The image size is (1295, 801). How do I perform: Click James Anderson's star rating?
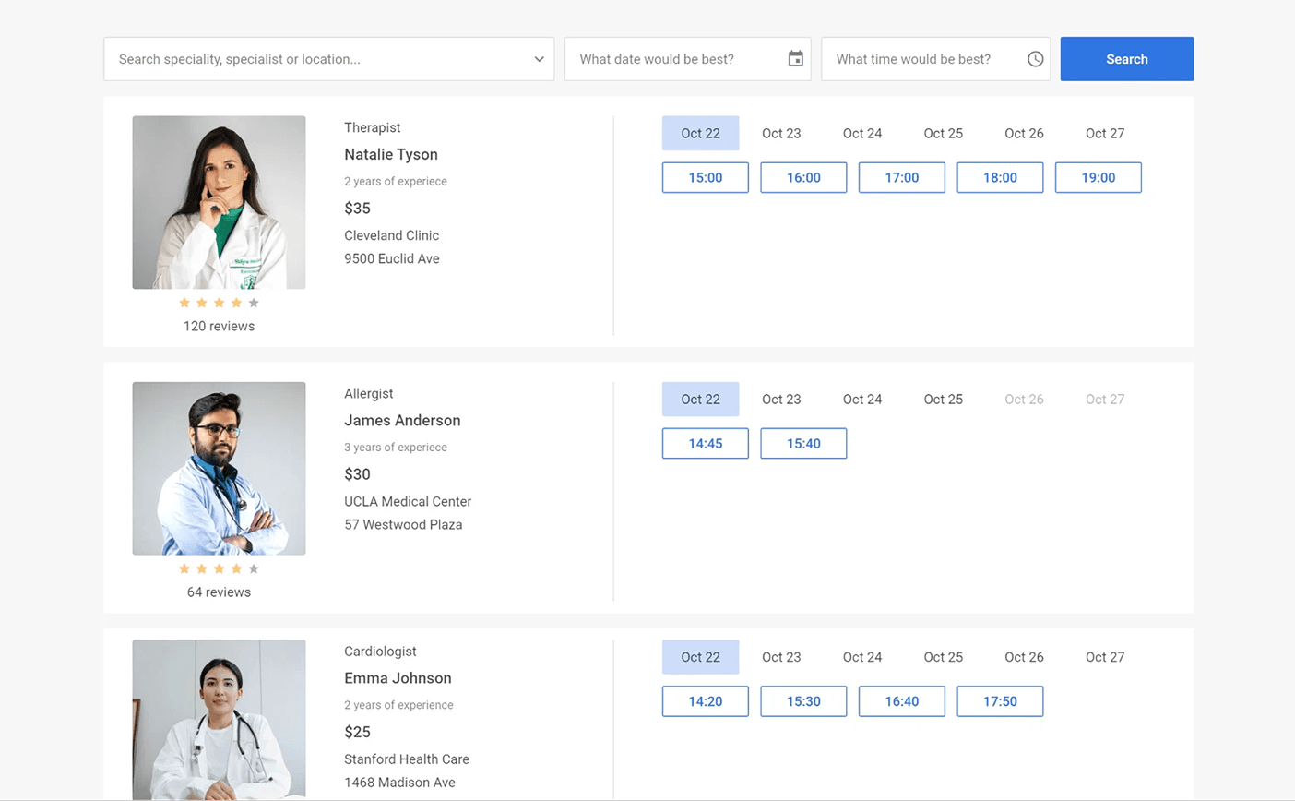pyautogui.click(x=219, y=568)
